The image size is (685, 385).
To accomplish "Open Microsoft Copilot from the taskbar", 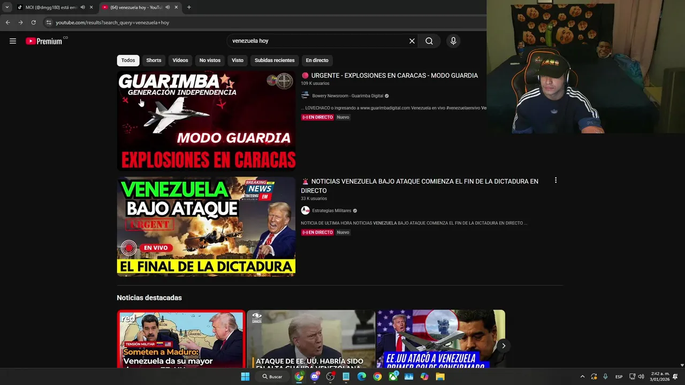I will tap(424, 376).
